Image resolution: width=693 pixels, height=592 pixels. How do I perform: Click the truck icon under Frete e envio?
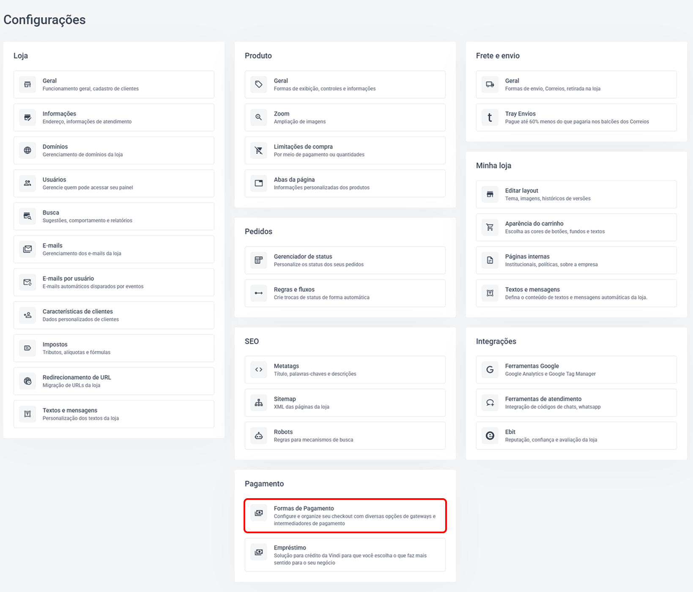[x=490, y=85]
